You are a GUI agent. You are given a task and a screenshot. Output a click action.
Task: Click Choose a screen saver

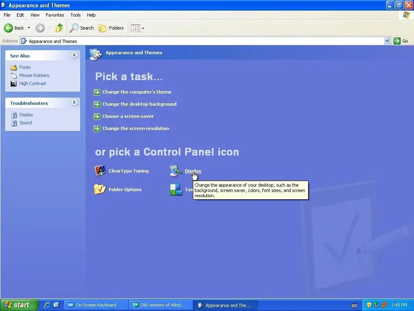[x=128, y=116]
